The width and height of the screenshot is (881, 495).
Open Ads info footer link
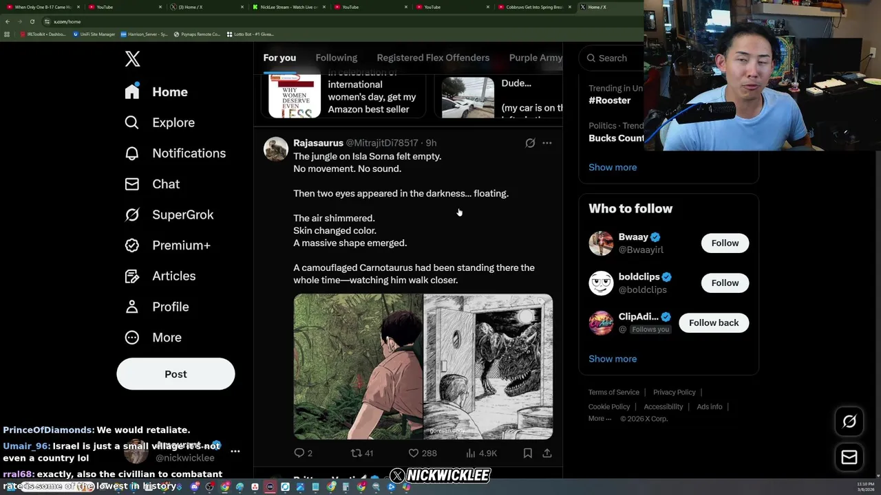(x=710, y=406)
